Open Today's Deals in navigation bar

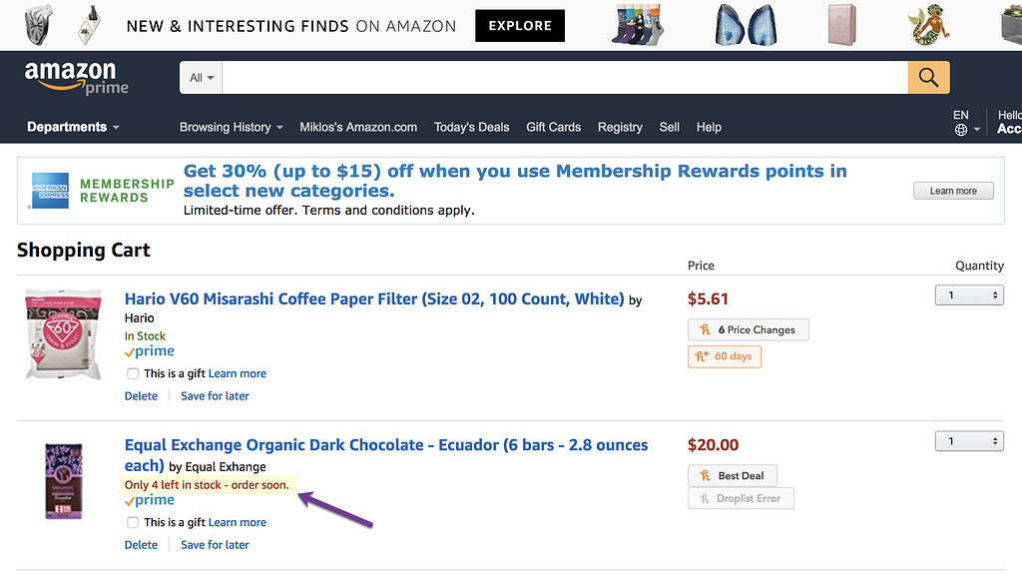click(x=471, y=127)
